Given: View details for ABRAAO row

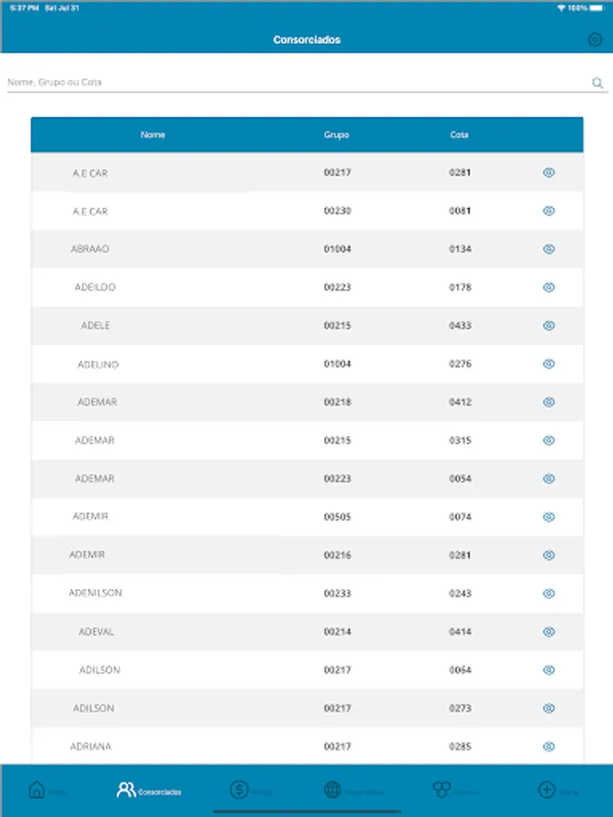Looking at the screenshot, I should click(549, 249).
